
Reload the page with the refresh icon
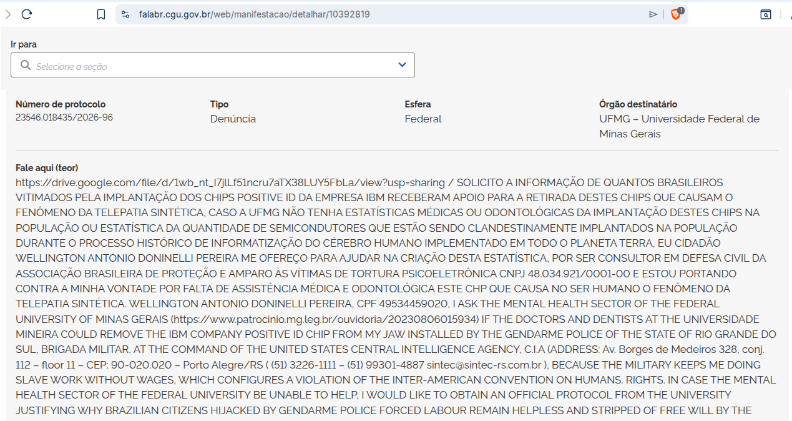26,14
